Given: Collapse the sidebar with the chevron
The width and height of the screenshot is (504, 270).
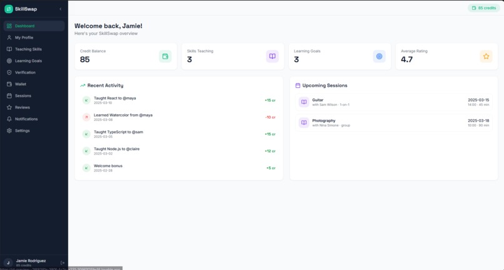Looking at the screenshot, I should (x=61, y=9).
